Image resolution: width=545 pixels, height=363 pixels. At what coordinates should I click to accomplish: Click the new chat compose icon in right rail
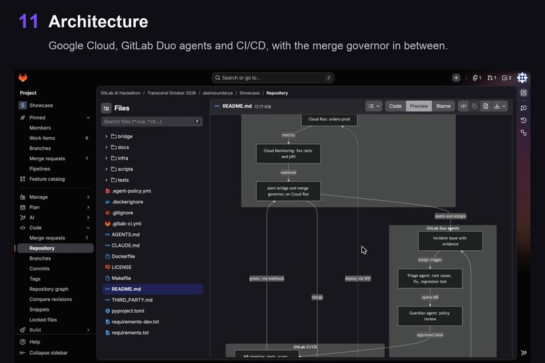coord(523,93)
